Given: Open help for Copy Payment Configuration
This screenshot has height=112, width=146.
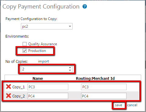Looking at the screenshot, I should tap(85, 7).
